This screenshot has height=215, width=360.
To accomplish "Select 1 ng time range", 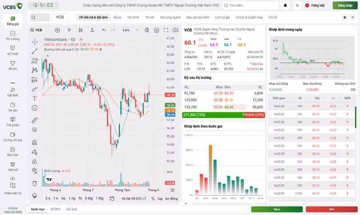I will pyautogui.click(x=72, y=199).
